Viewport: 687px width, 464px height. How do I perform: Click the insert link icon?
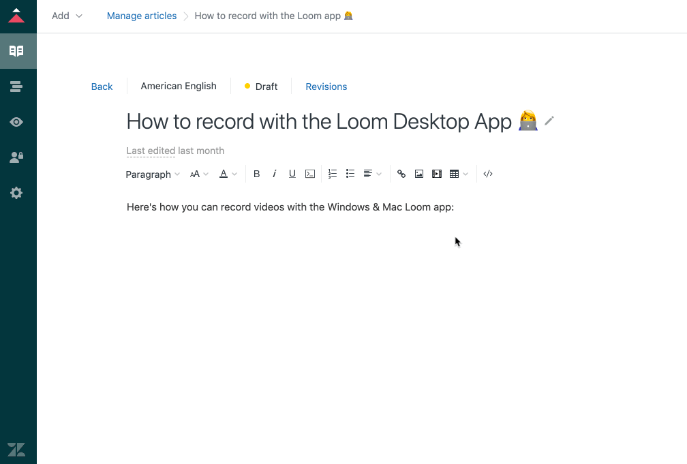click(x=401, y=174)
